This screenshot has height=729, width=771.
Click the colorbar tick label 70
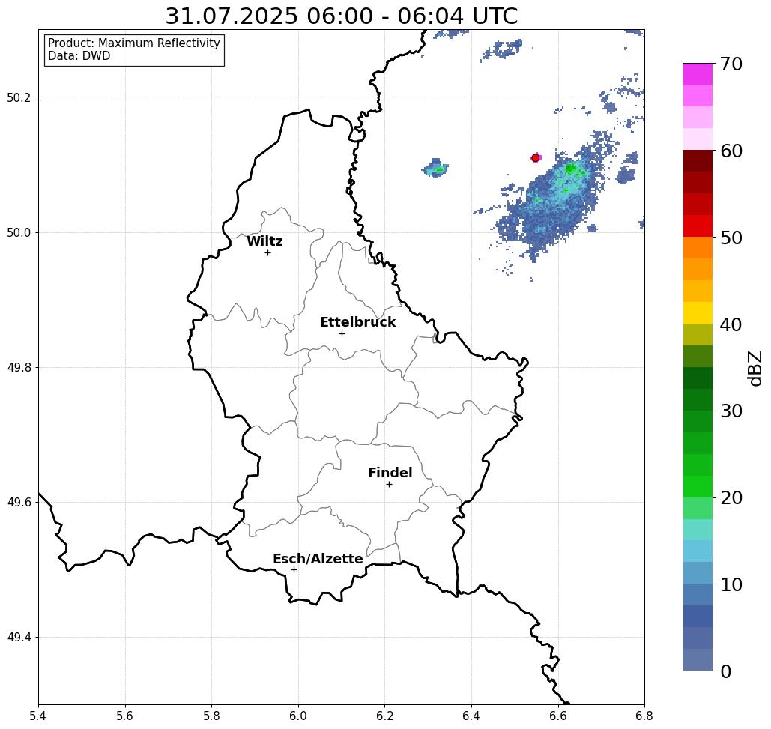pos(731,64)
